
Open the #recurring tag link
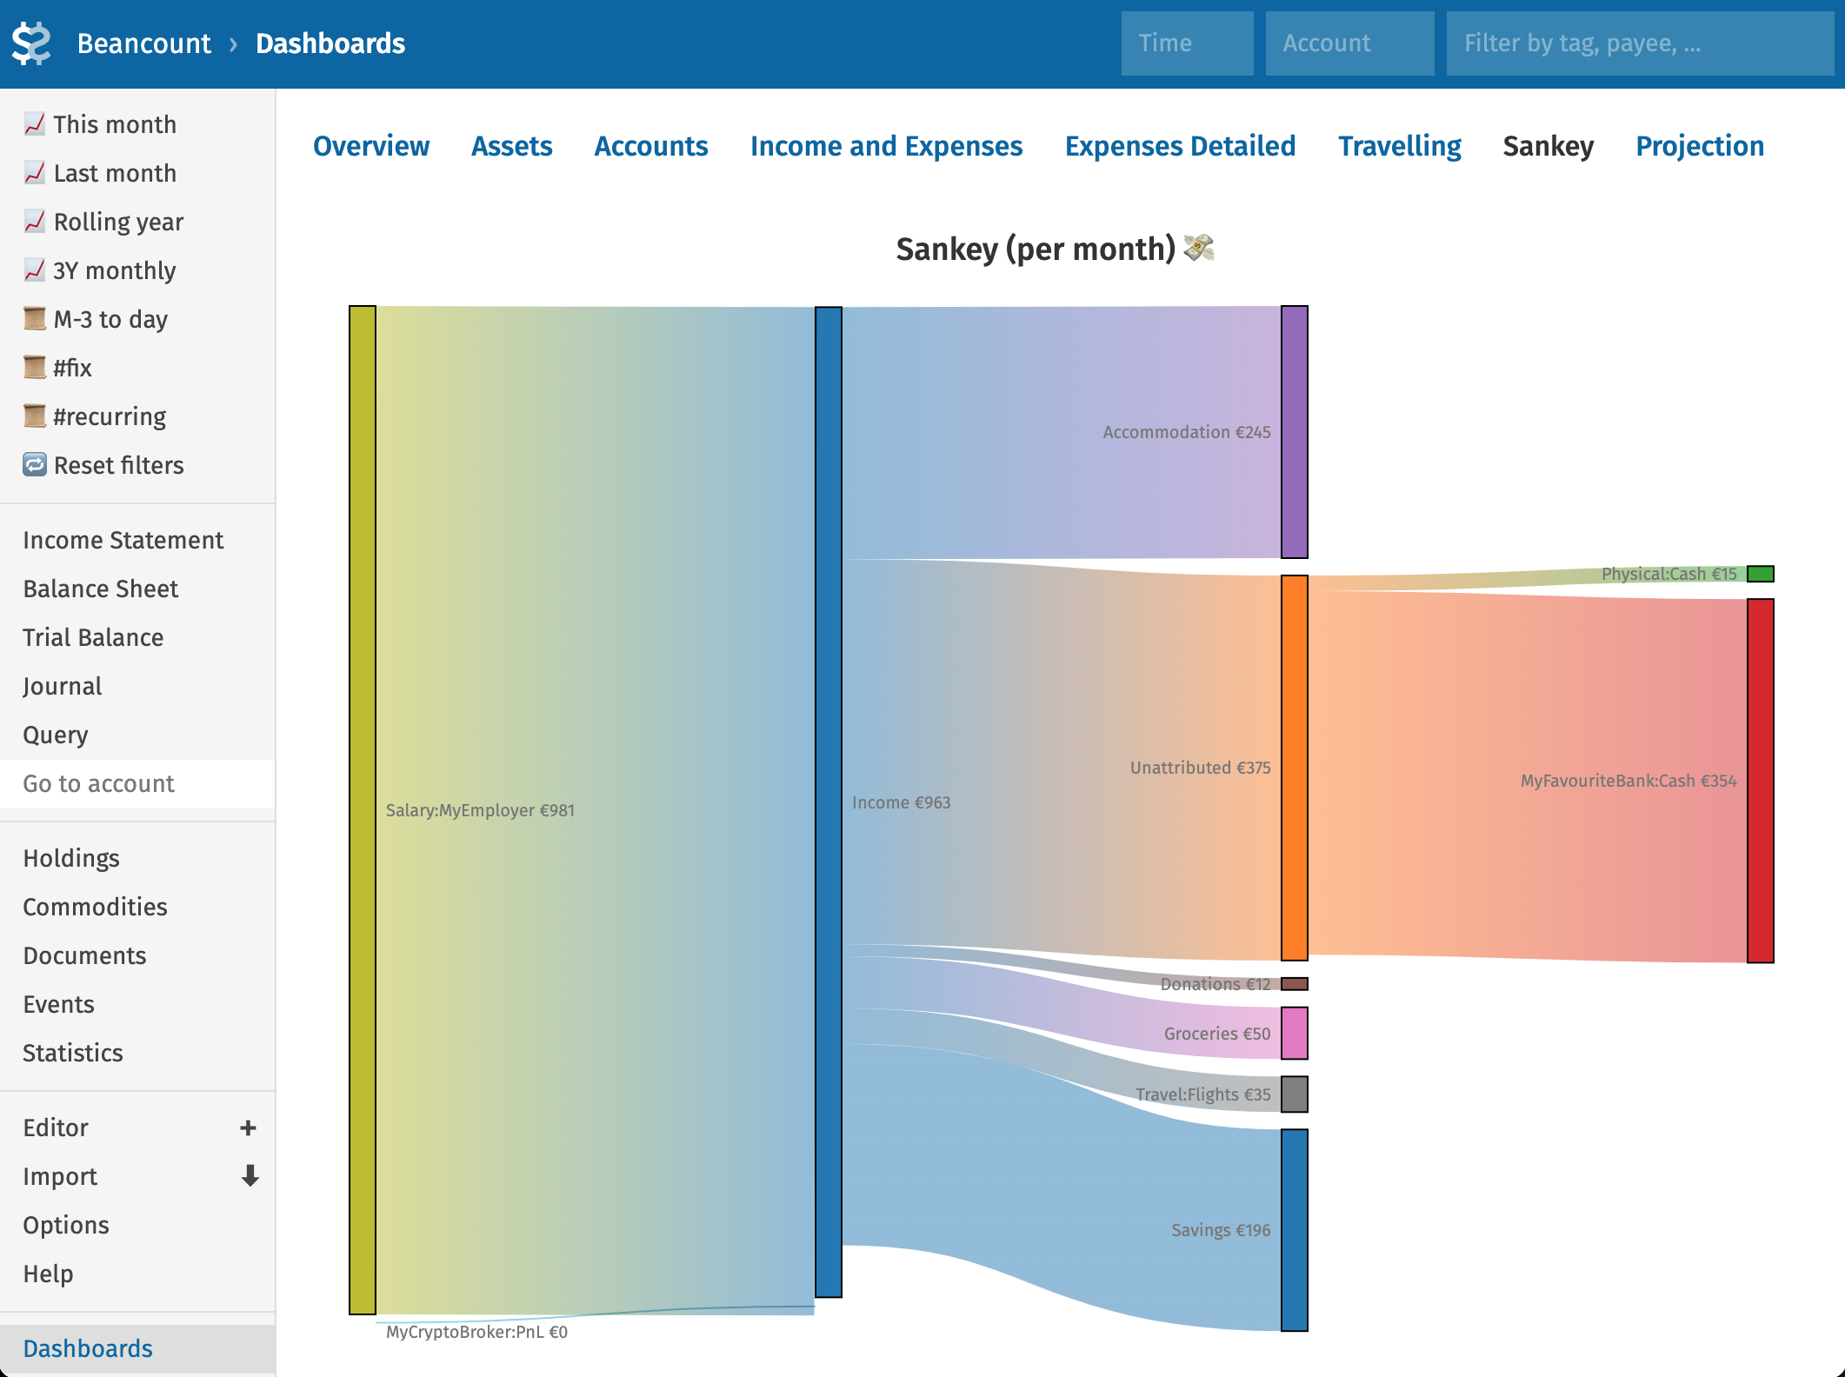(x=110, y=416)
